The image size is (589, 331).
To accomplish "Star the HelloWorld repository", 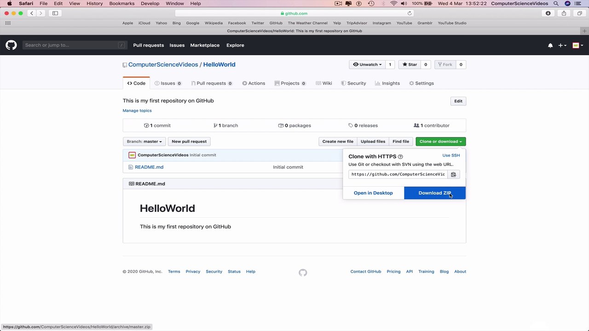I will [410, 65].
